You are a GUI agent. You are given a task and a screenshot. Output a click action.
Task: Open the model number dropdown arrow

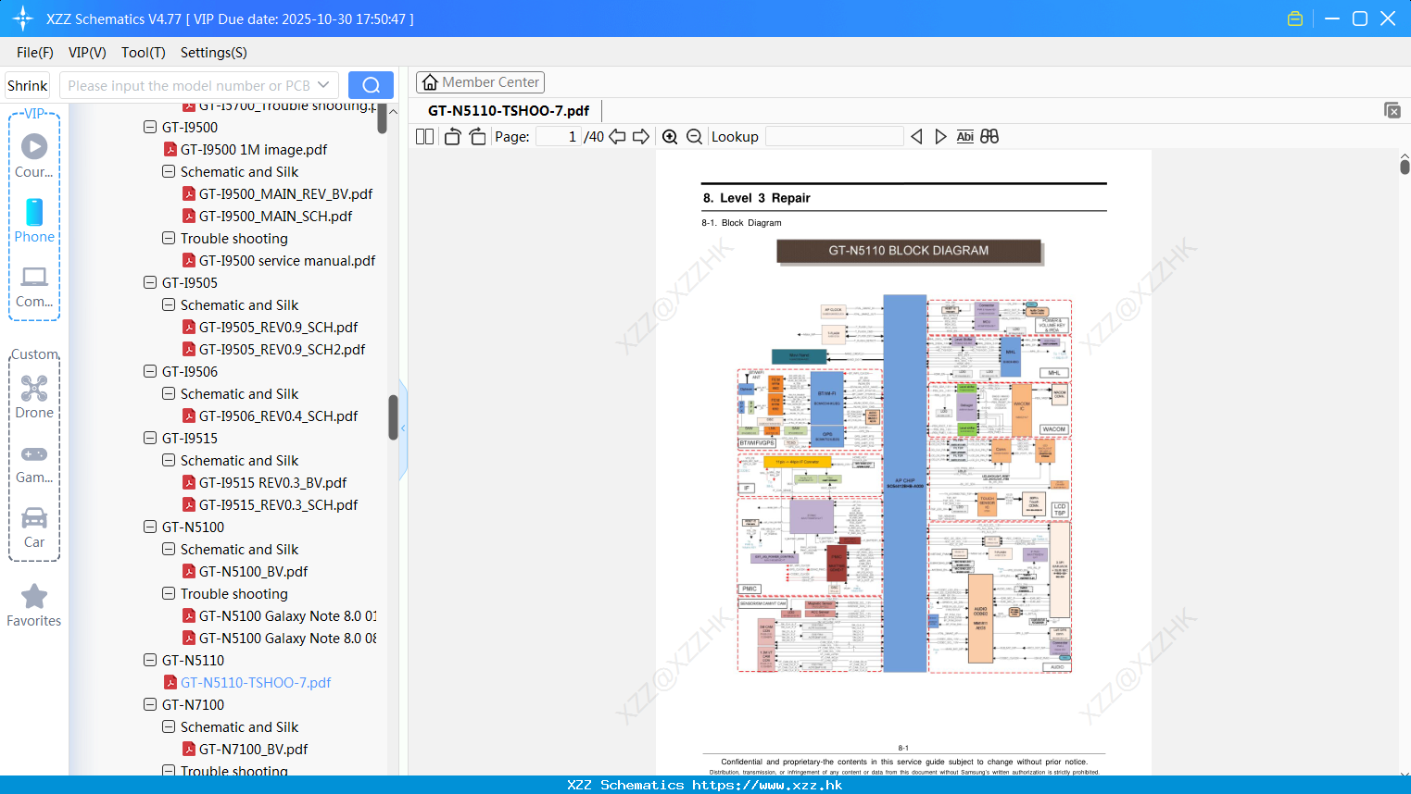pos(323,85)
